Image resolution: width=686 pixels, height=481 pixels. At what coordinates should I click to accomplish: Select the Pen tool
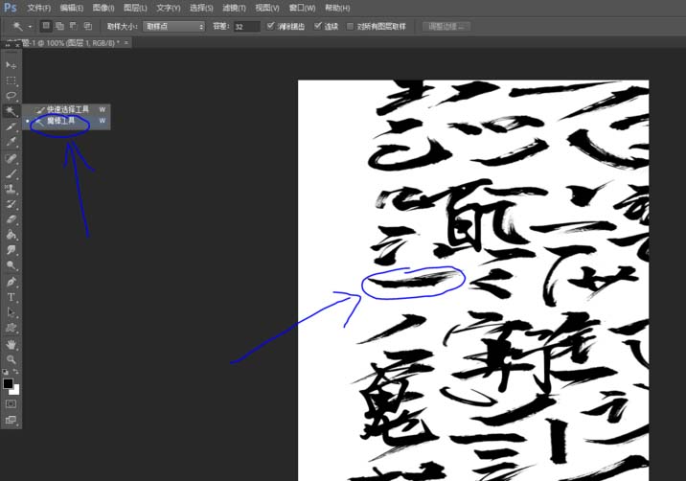coord(11,282)
